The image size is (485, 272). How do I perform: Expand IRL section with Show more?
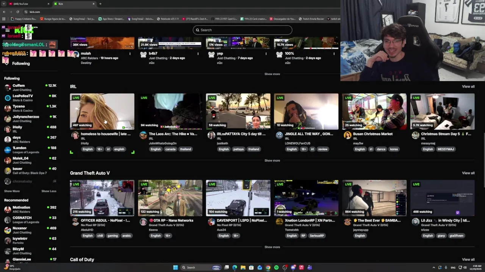pos(272,161)
